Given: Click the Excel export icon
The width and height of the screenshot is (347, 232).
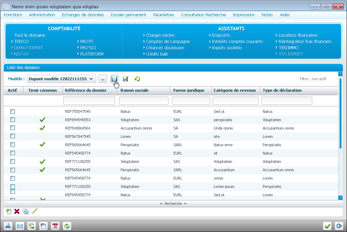Looking at the screenshot, I should 32,226.
